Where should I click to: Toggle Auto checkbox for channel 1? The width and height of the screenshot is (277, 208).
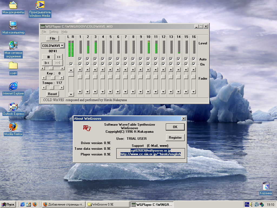tap(80, 59)
